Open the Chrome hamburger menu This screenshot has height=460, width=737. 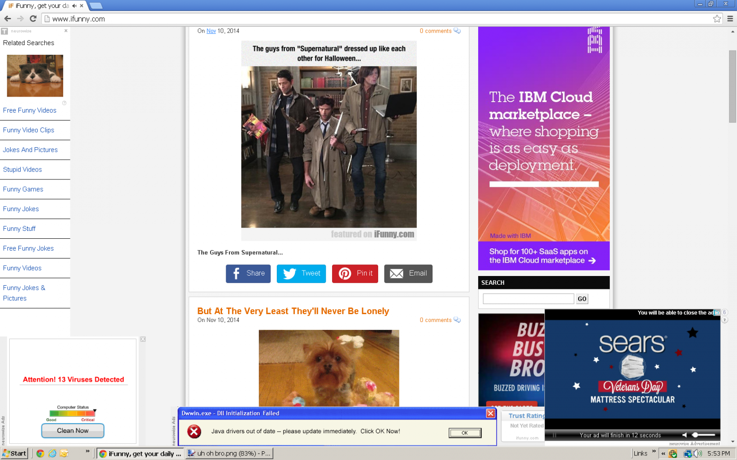point(730,19)
